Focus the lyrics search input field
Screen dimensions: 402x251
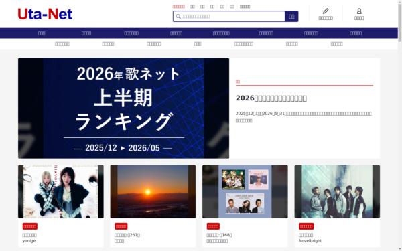(x=229, y=16)
